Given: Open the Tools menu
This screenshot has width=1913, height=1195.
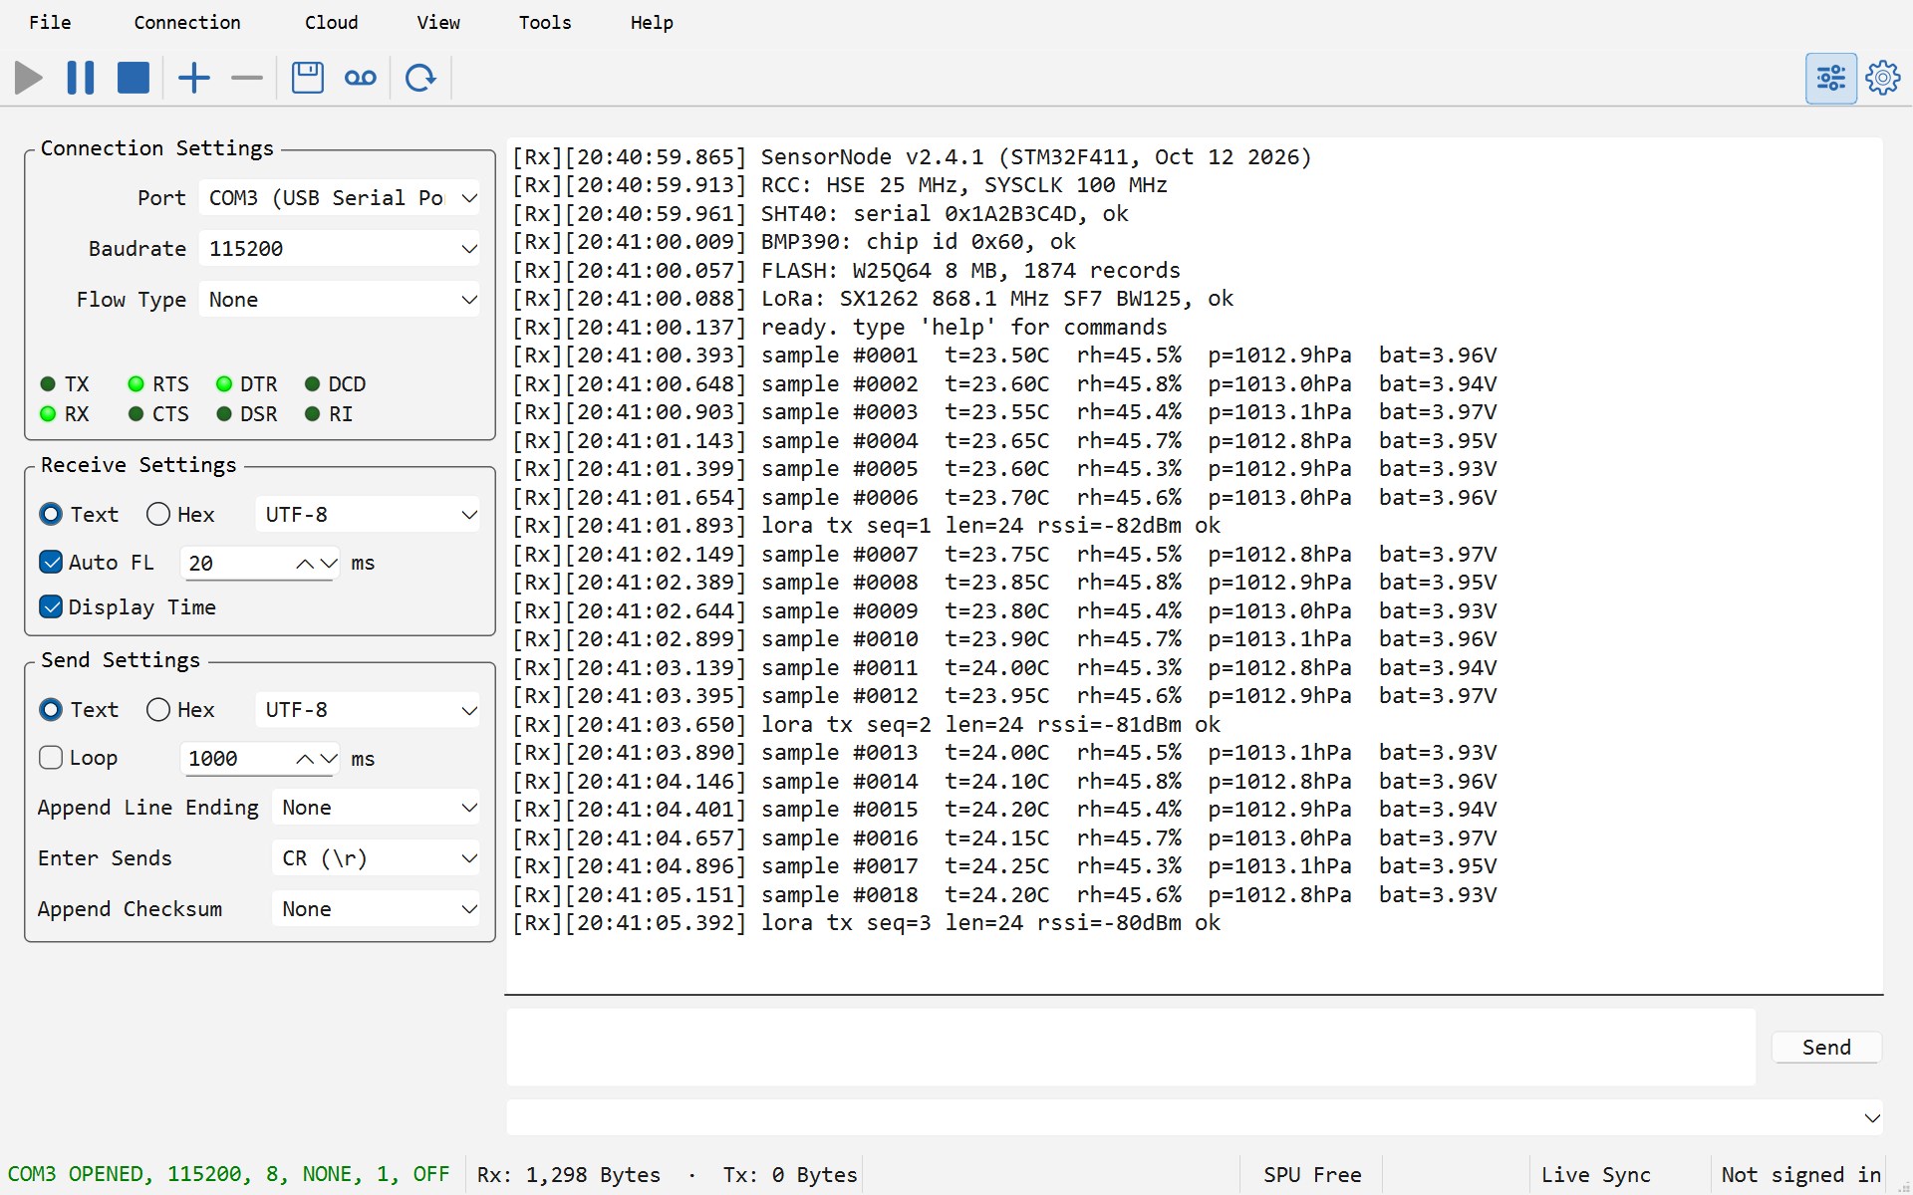Looking at the screenshot, I should point(545,22).
